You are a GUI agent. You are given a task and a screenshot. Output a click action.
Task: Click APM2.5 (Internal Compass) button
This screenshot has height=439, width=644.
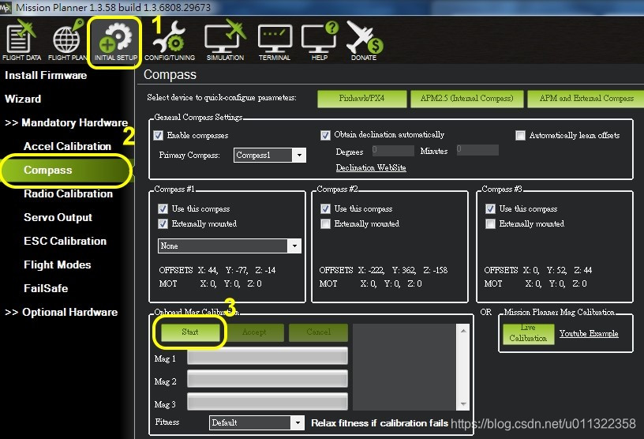pyautogui.click(x=467, y=99)
